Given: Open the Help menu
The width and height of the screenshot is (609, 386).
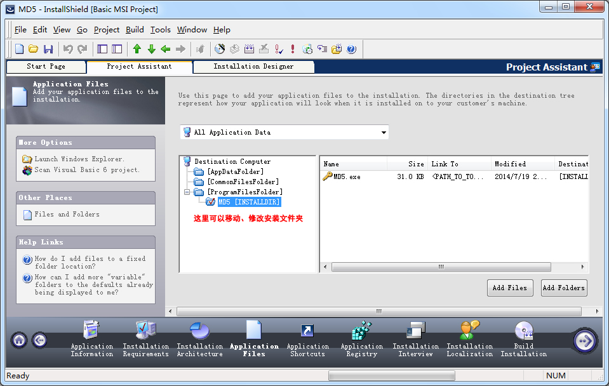Looking at the screenshot, I should click(222, 30).
